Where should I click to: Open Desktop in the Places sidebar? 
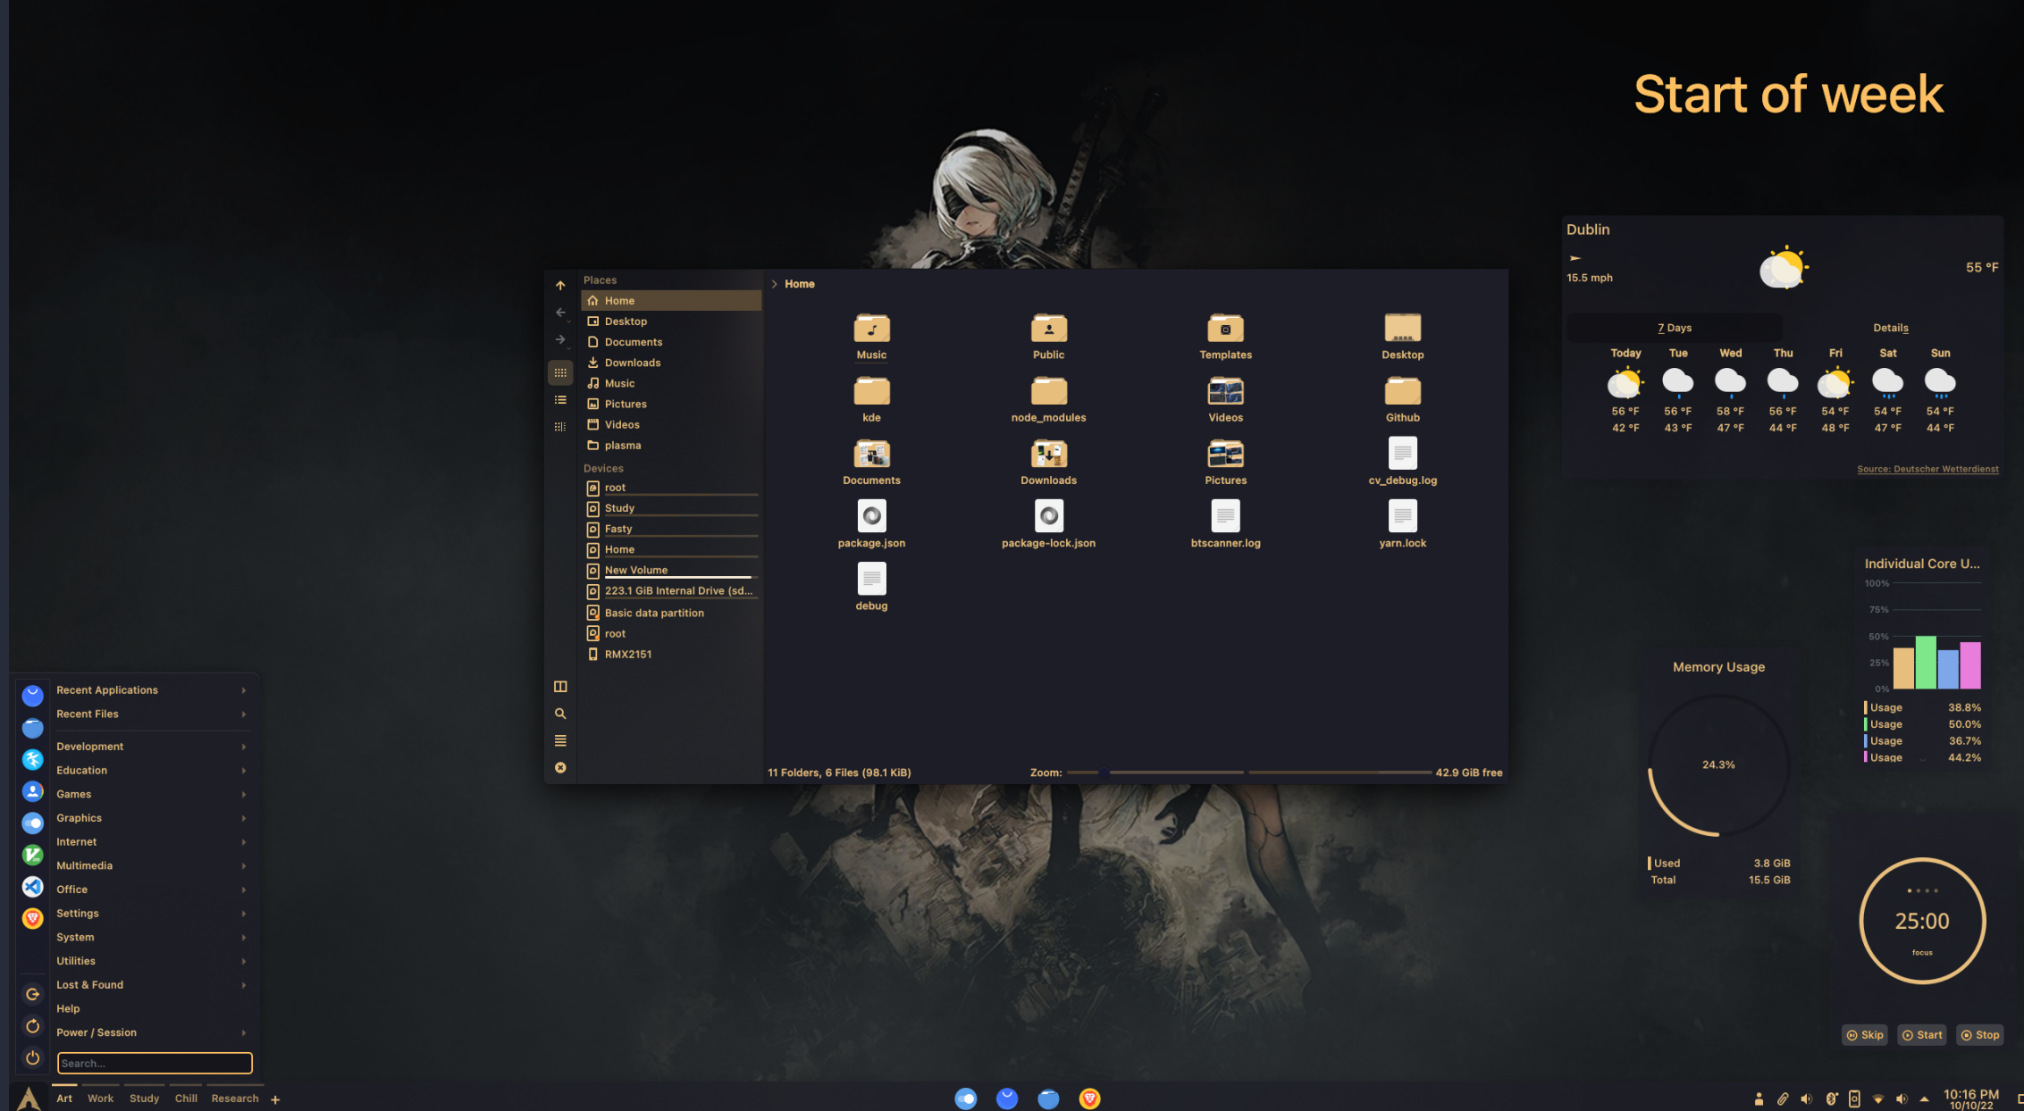pos(671,322)
